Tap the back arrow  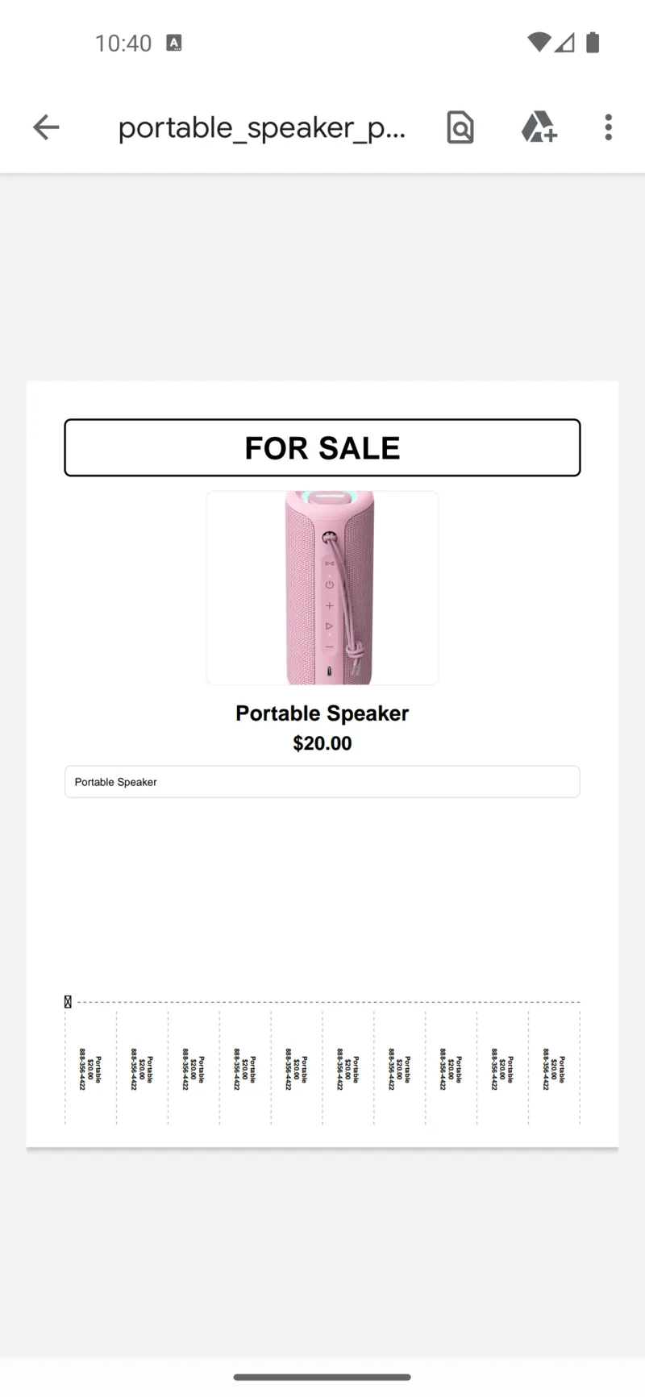click(x=46, y=127)
